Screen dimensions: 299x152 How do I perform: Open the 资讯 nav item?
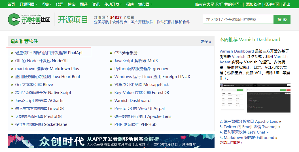(96, 4)
